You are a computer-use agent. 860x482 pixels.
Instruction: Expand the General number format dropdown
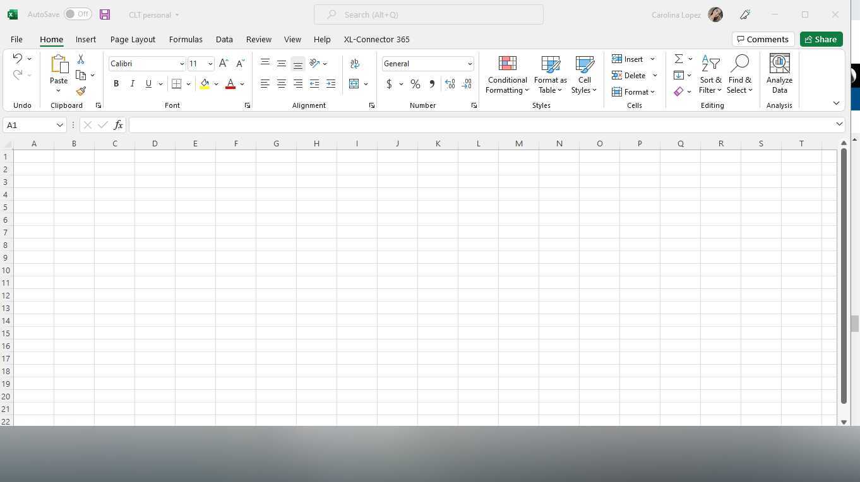(469, 64)
